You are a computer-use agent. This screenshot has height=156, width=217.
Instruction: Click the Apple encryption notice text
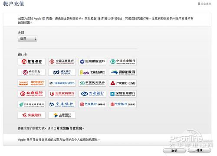coord(59,140)
